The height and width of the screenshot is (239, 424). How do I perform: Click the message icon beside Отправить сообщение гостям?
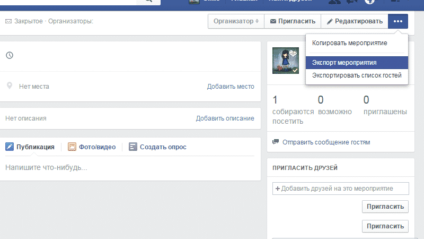point(276,142)
